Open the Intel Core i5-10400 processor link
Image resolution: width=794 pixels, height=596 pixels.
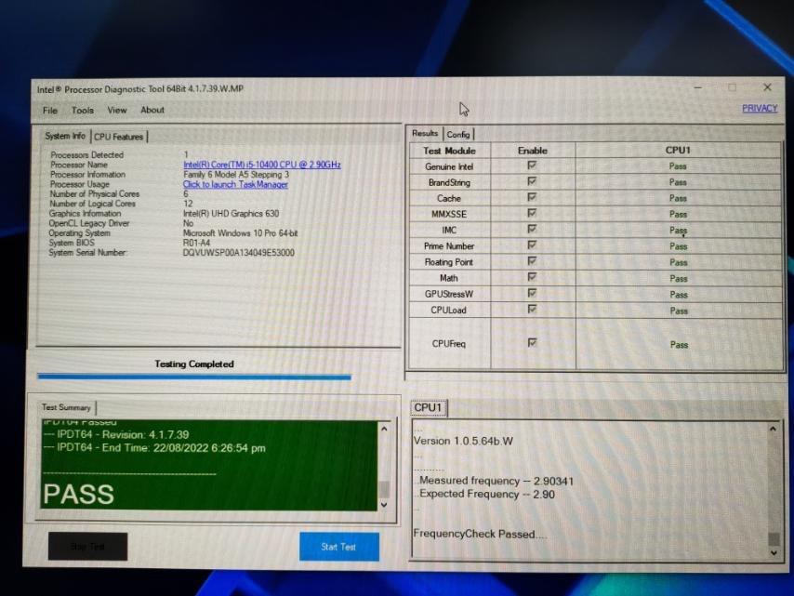(x=262, y=165)
